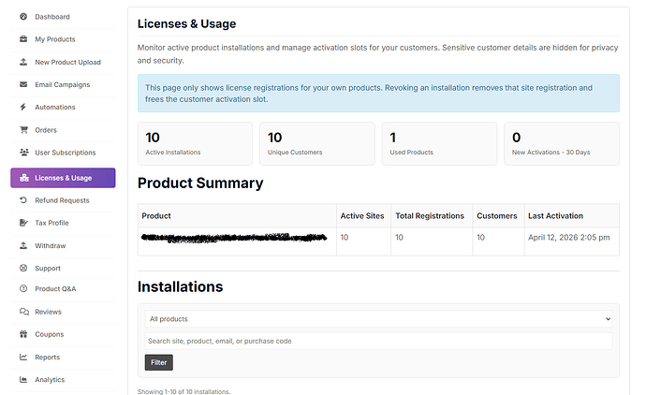Screen dimensions: 646x395
Task: Navigate to Email Campaigns
Action: [63, 85]
